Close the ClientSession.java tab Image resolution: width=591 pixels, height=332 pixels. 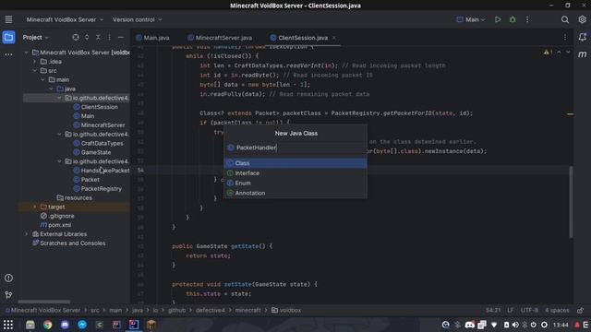point(334,38)
